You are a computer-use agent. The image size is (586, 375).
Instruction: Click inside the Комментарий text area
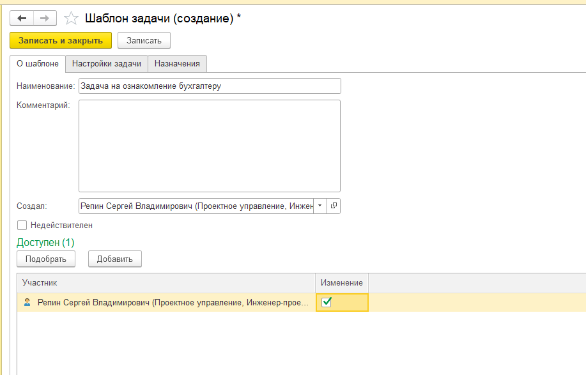click(210, 146)
